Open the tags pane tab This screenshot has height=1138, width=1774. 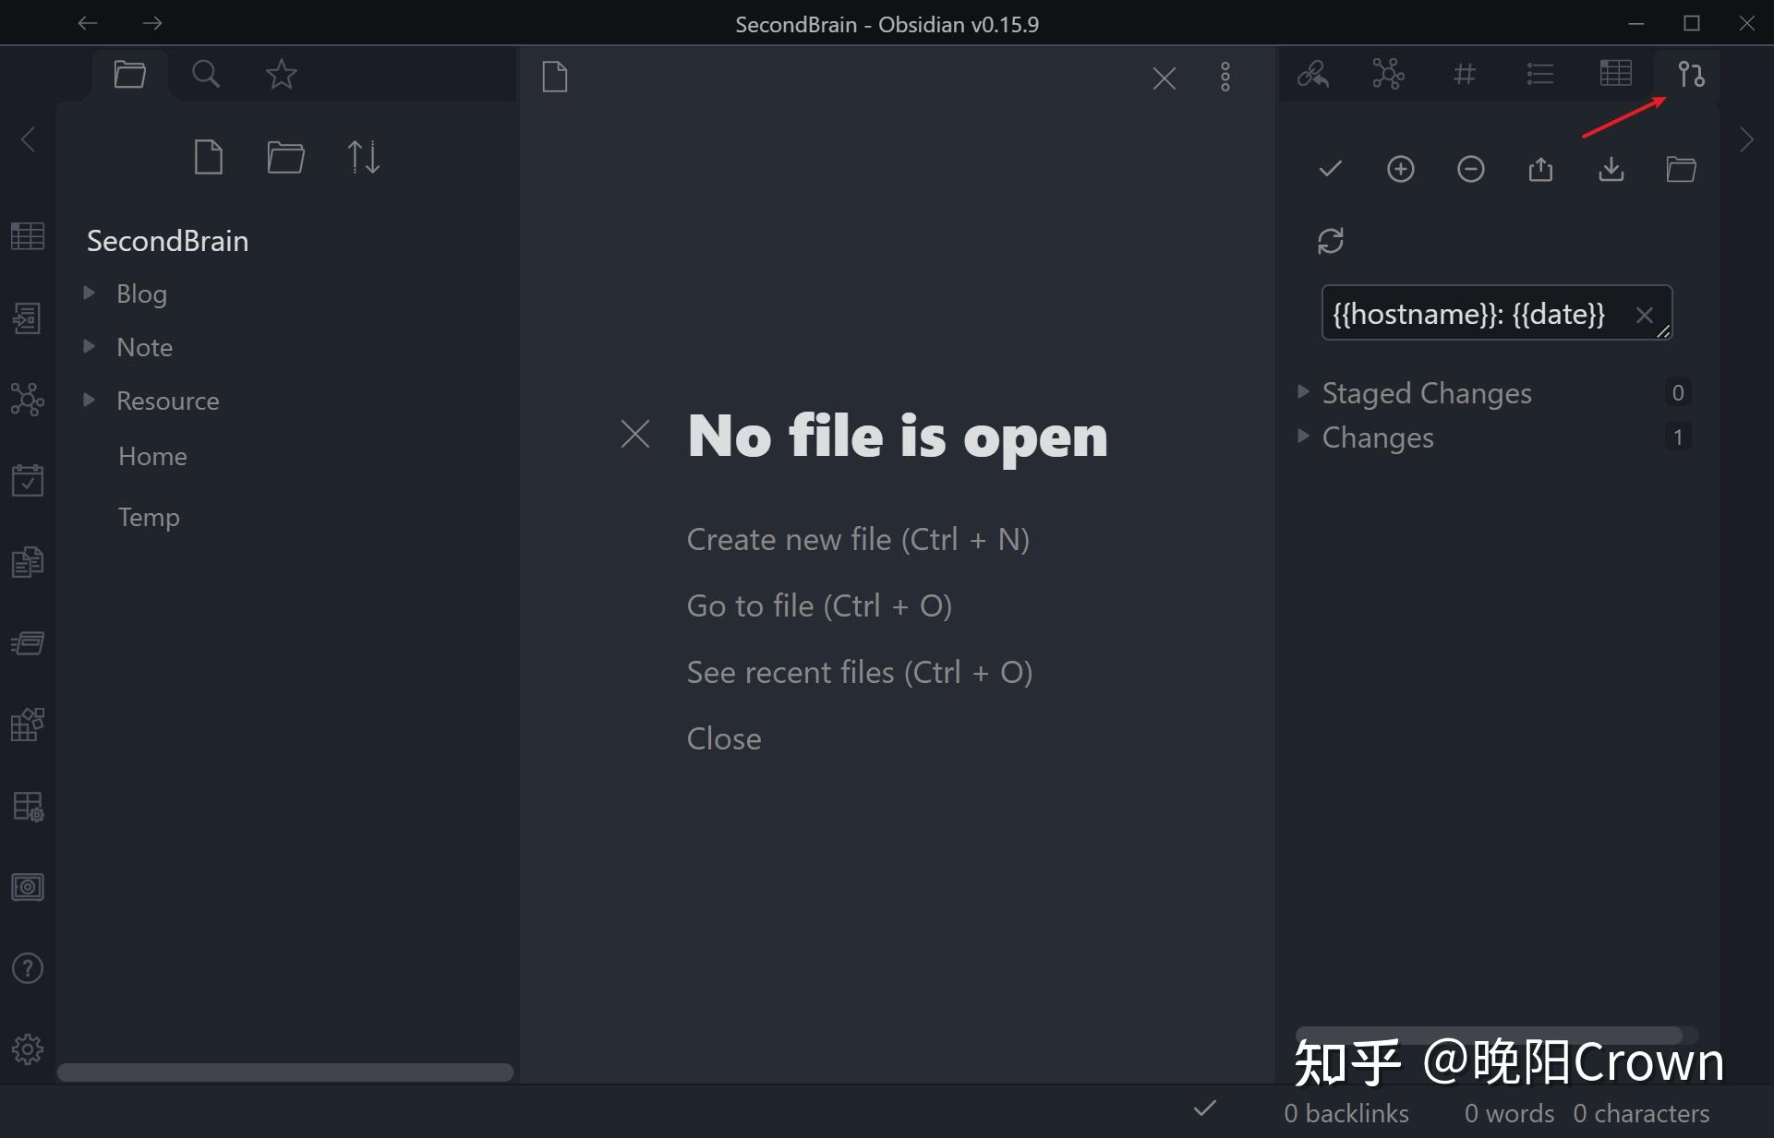(1464, 74)
